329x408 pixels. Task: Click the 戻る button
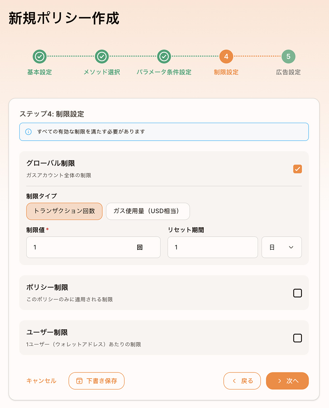tap(242, 381)
